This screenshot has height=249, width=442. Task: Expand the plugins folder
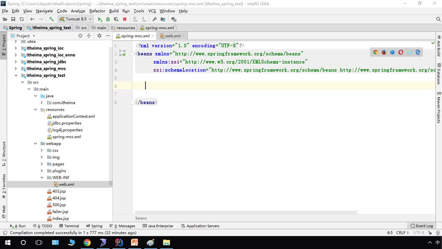(x=42, y=171)
